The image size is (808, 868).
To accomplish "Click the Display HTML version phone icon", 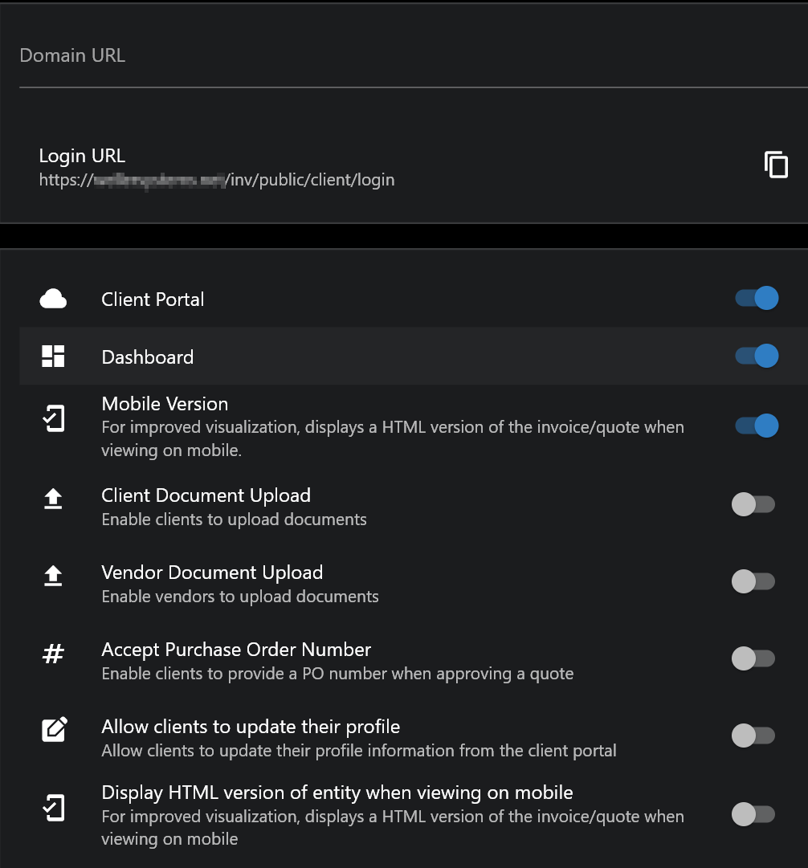I will pyautogui.click(x=53, y=808).
